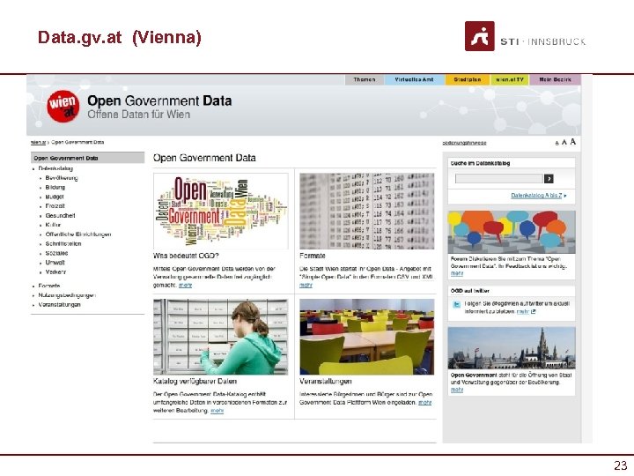Click the Bedienungshinweise link
The width and height of the screenshot is (634, 476).
coord(465,143)
